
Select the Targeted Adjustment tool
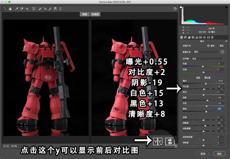pos(27,9)
